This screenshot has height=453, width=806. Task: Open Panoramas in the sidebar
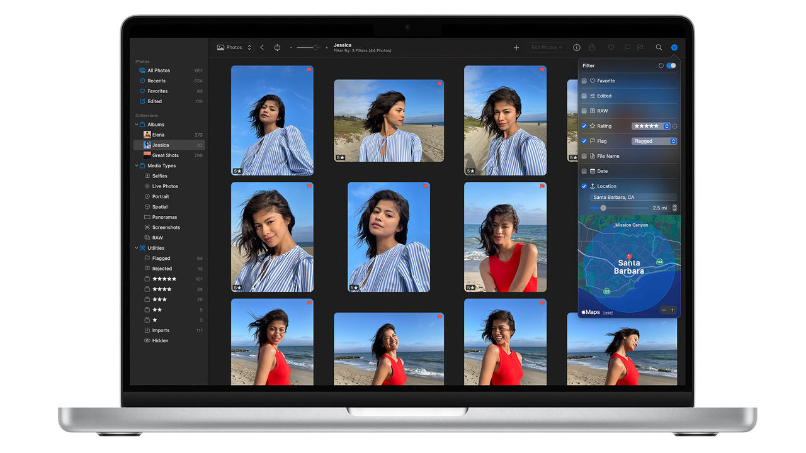[x=164, y=217]
